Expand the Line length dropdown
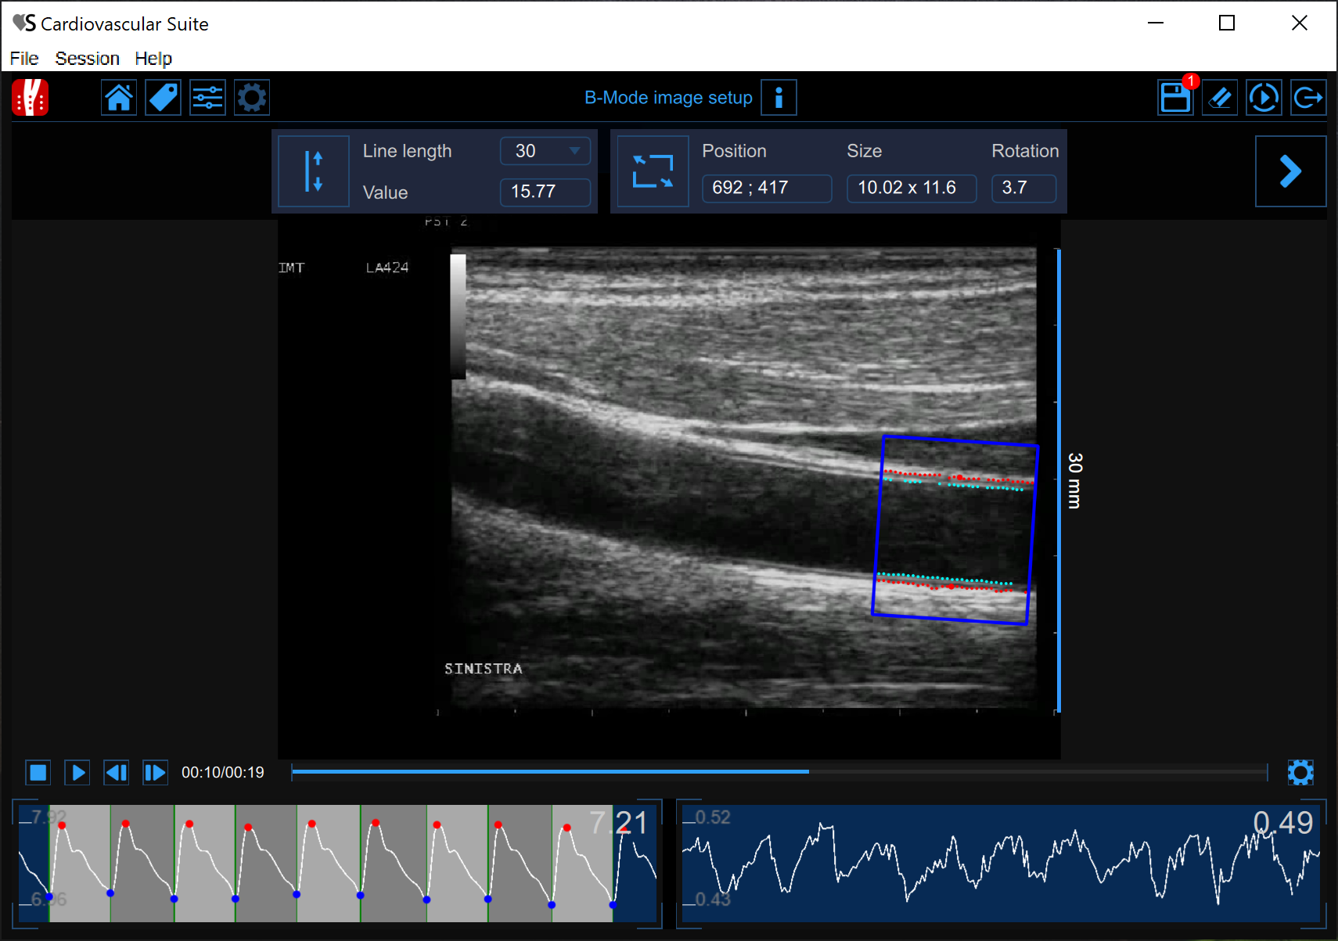1338x941 pixels. point(574,151)
